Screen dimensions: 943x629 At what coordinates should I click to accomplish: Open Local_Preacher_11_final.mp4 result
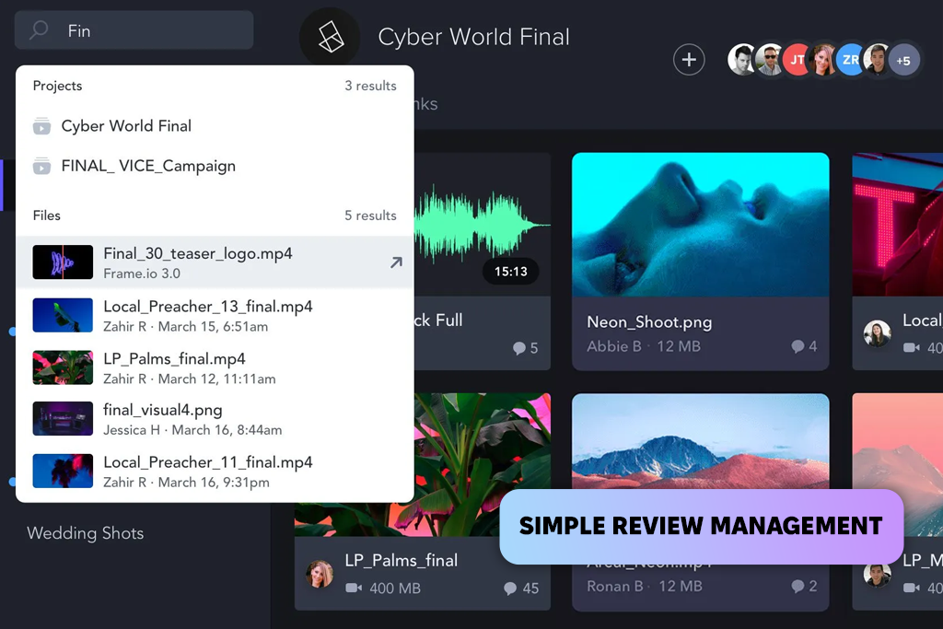[x=215, y=471]
